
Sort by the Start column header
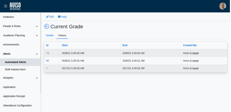coord(65,45)
